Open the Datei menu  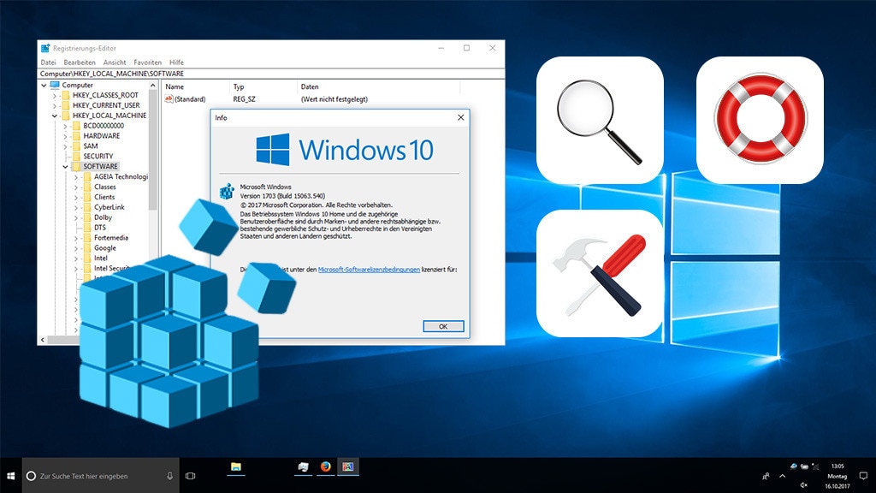[x=48, y=62]
